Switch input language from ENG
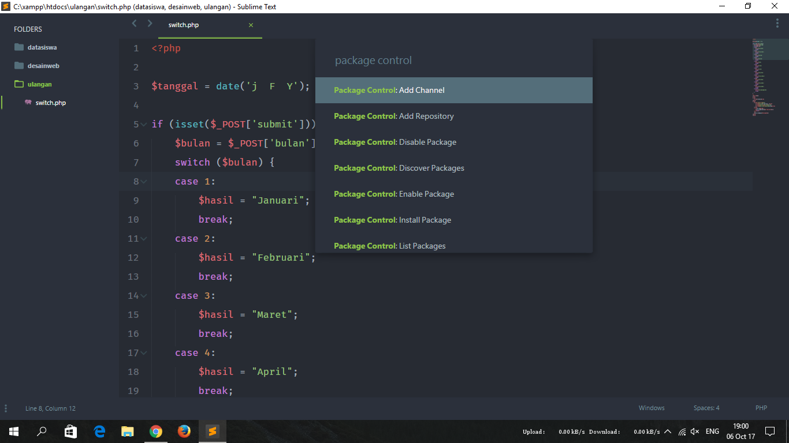 point(712,431)
